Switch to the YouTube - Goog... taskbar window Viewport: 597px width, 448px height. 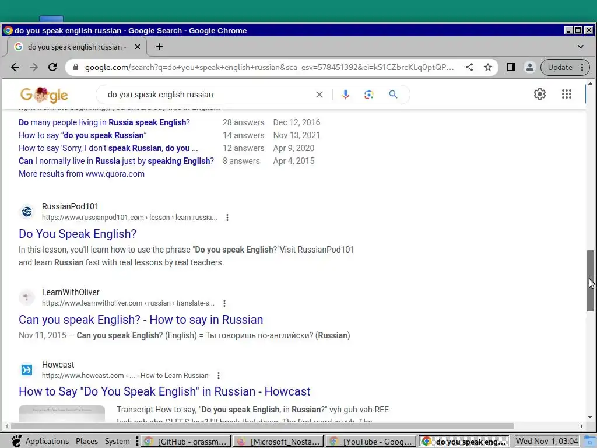click(371, 442)
